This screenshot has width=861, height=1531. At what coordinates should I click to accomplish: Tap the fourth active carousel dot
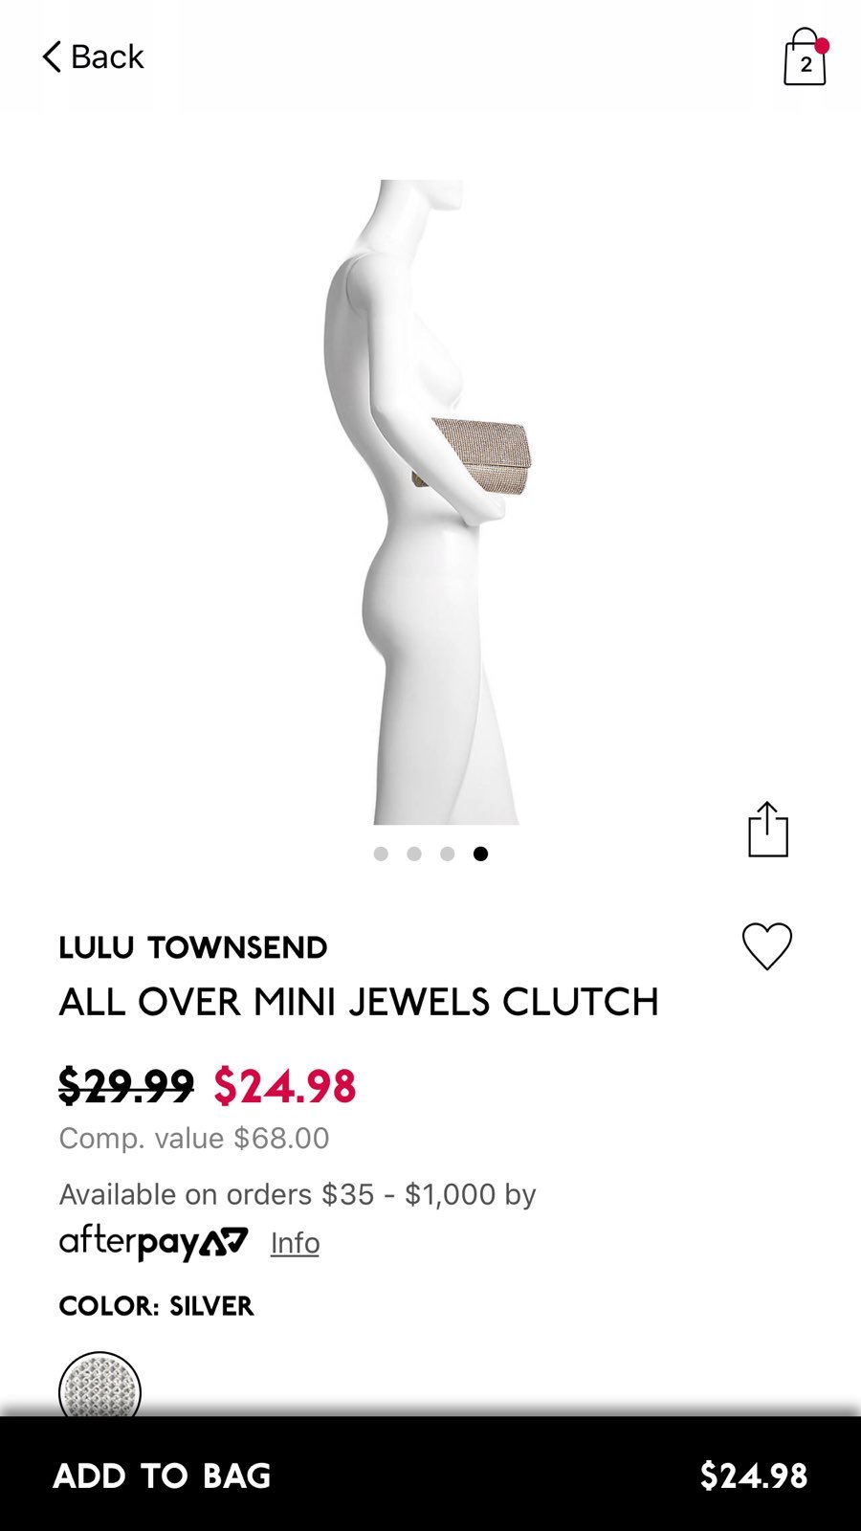click(x=480, y=854)
